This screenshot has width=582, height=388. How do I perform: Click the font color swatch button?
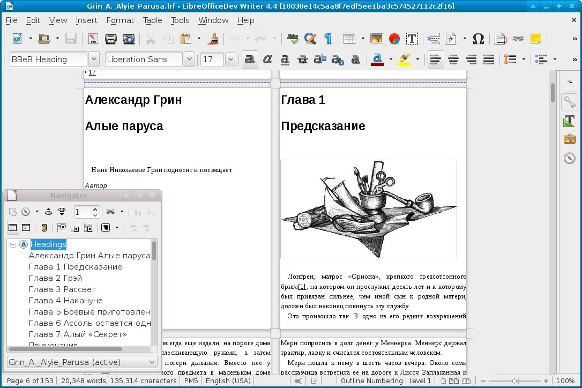coord(377,59)
